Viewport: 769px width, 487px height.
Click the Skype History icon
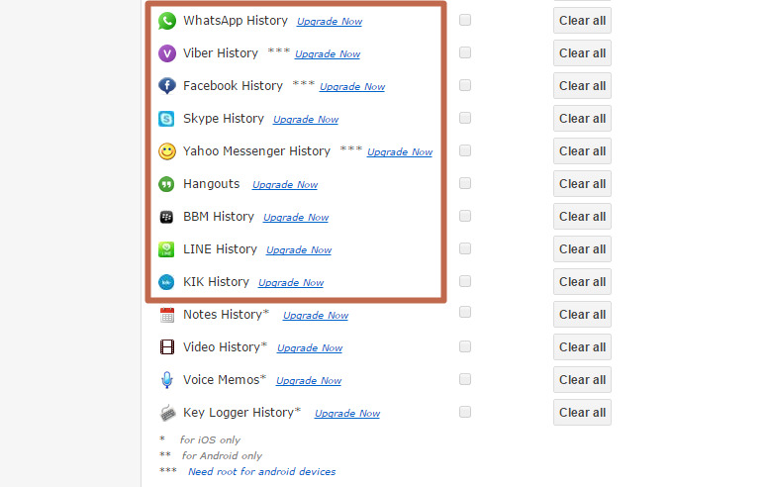point(167,119)
